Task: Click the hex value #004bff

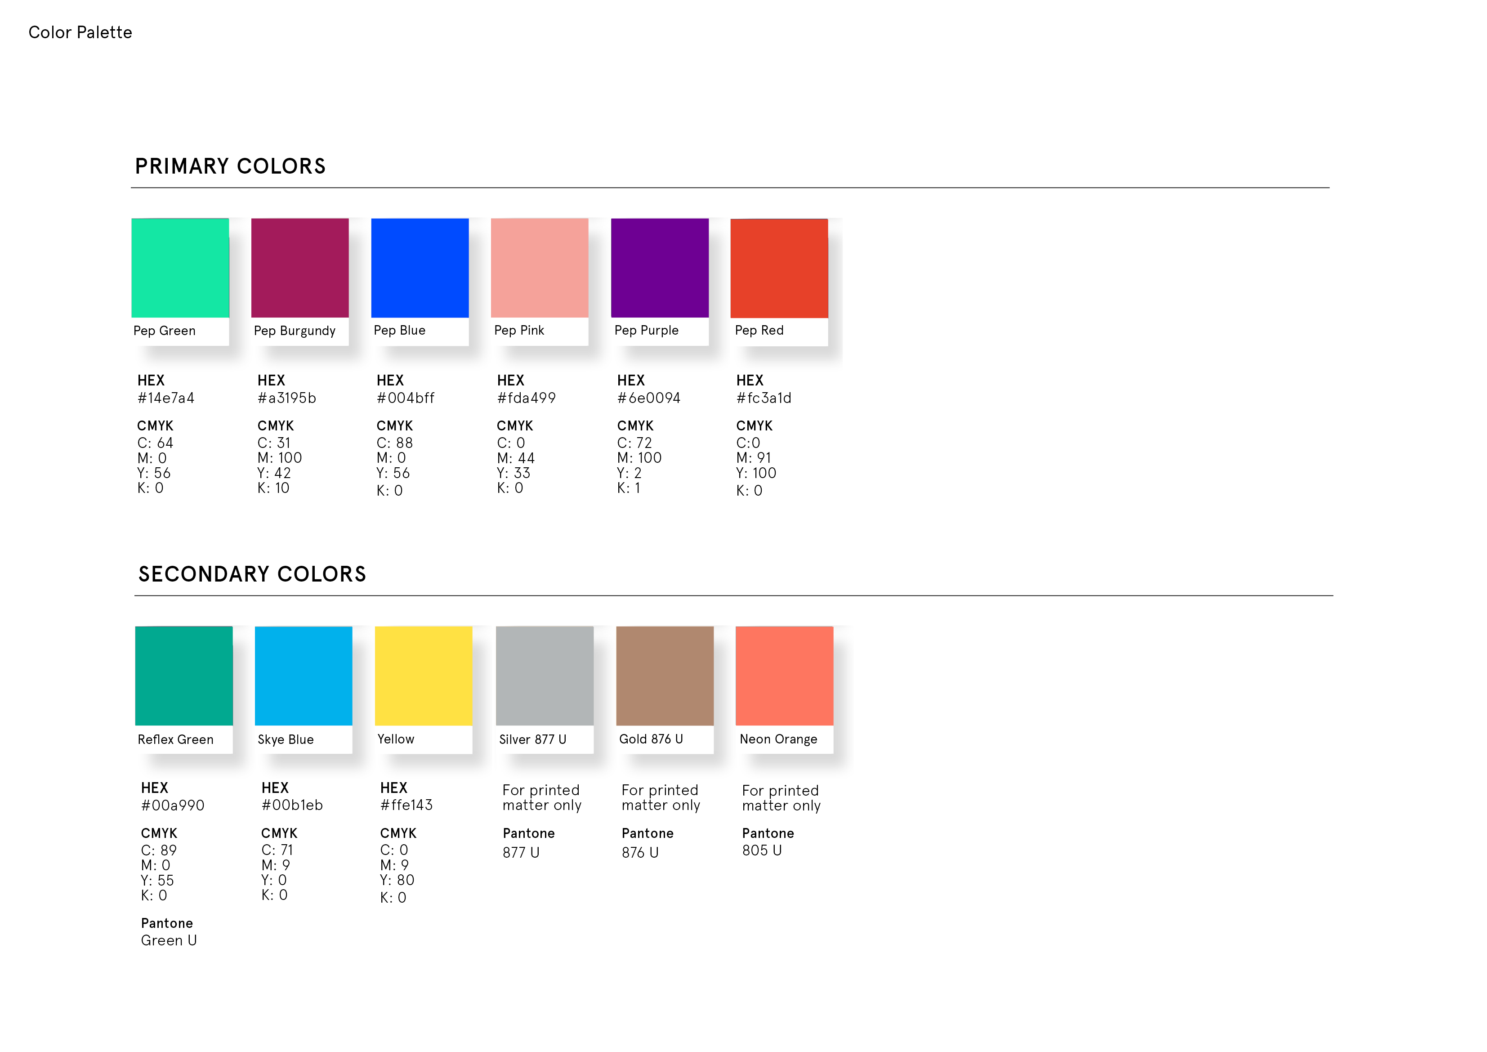Action: click(x=406, y=398)
